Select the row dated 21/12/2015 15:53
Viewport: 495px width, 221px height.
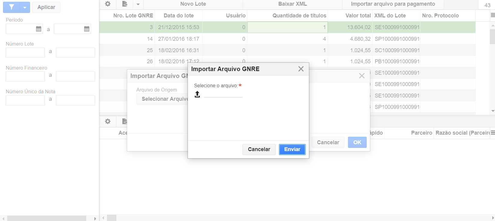[x=287, y=27]
